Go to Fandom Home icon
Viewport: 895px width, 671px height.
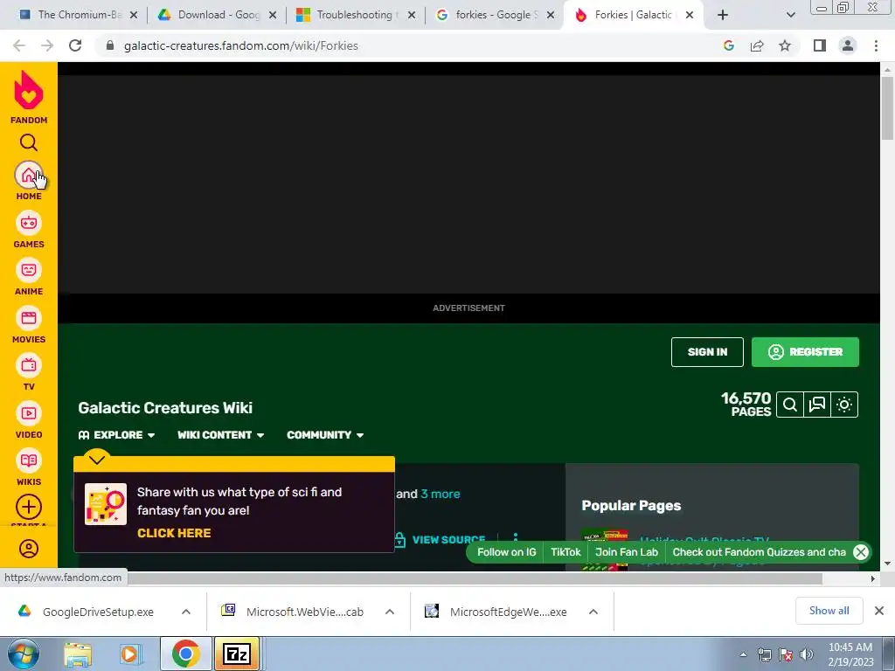29,175
